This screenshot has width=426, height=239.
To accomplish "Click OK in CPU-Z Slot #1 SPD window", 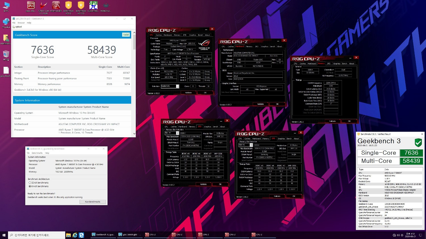I will click(220, 184).
